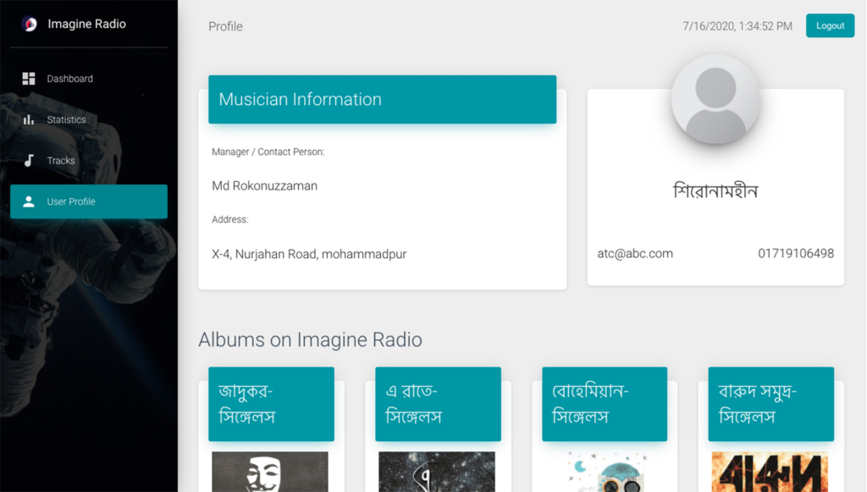Click the atc@abc.com email address

click(635, 253)
